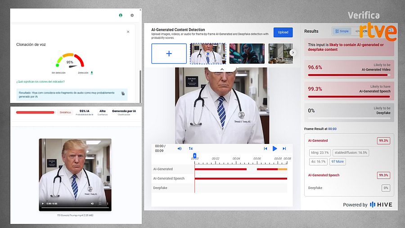Image resolution: width=405 pixels, height=228 pixels.
Task: Switch to JSON results view
Action: 361,31
